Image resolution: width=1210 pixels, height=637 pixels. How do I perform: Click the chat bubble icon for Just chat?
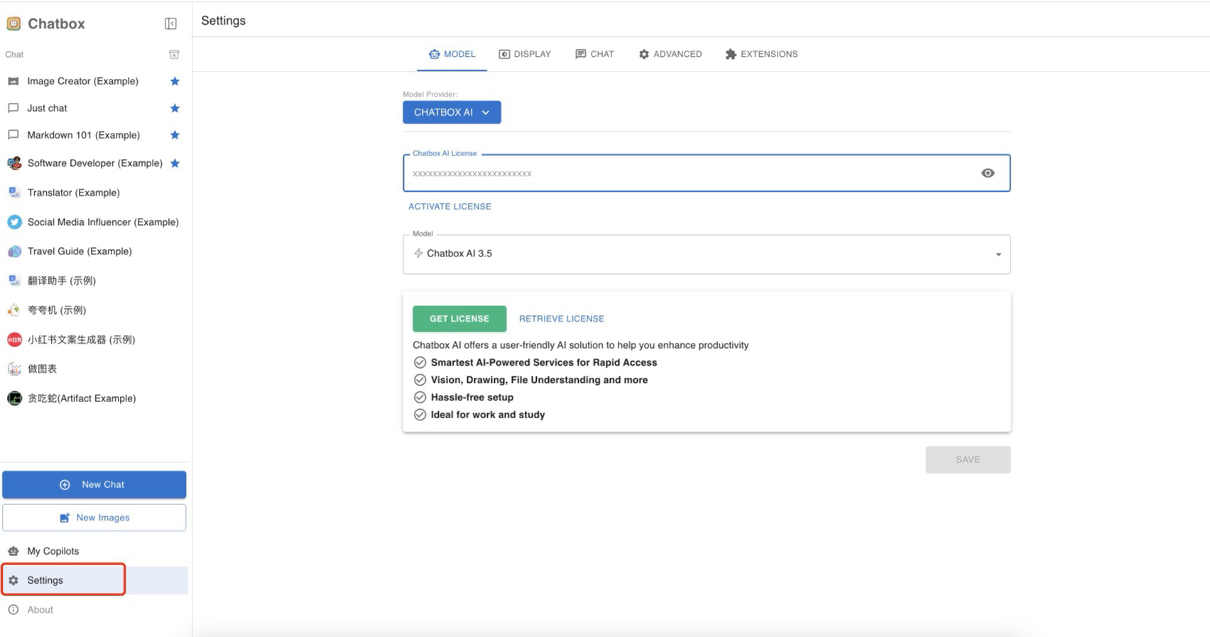coord(13,108)
